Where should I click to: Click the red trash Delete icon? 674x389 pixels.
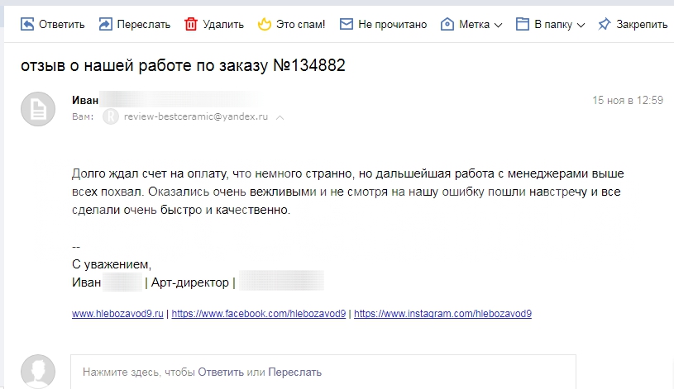pyautogui.click(x=191, y=24)
